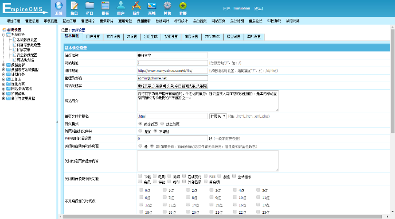Image resolution: width=395 pixels, height=219 pixels.
Task: Select 是 to close all front-end dynamic pages
Action: click(x=140, y=145)
